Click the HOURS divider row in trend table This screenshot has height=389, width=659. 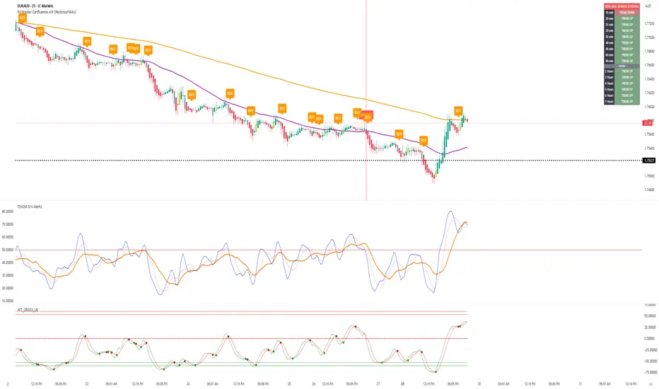pos(622,66)
